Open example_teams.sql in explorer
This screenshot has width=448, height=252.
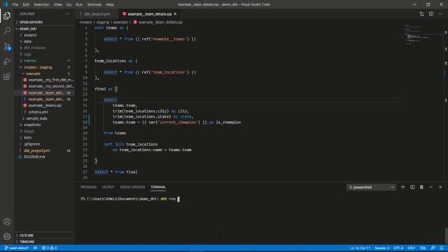click(45, 106)
